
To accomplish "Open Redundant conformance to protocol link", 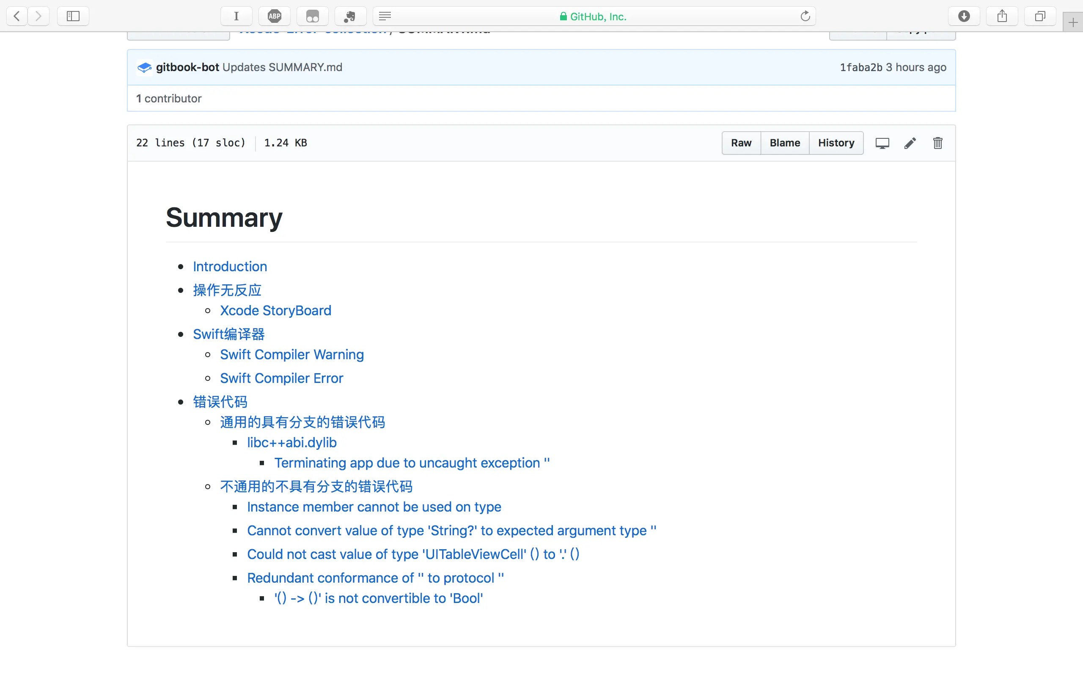I will click(376, 578).
